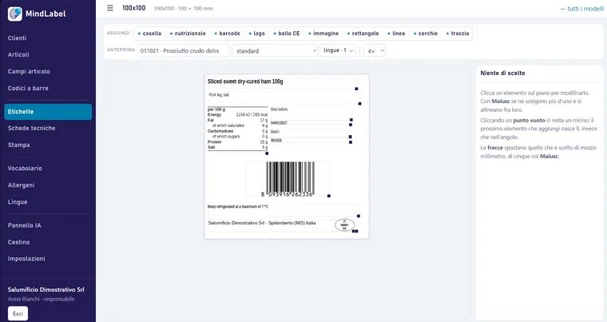Click the MindLabel logo icon
The height and width of the screenshot is (322, 607).
(x=14, y=14)
